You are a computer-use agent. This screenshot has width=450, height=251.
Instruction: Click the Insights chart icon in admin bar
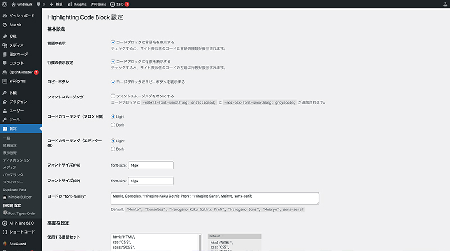point(70,3)
